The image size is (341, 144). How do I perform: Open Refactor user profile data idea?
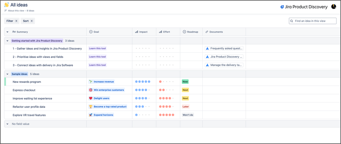(x=29, y=107)
